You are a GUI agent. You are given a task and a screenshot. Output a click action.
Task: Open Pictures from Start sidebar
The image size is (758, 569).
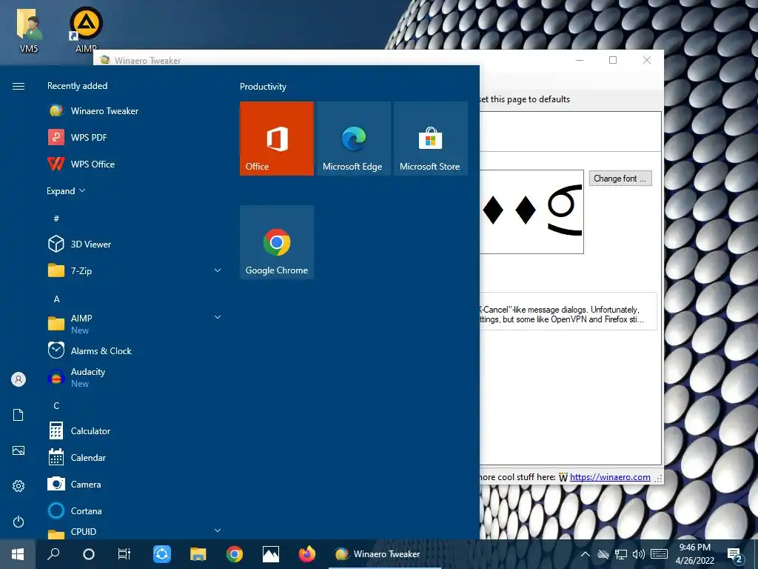click(19, 450)
